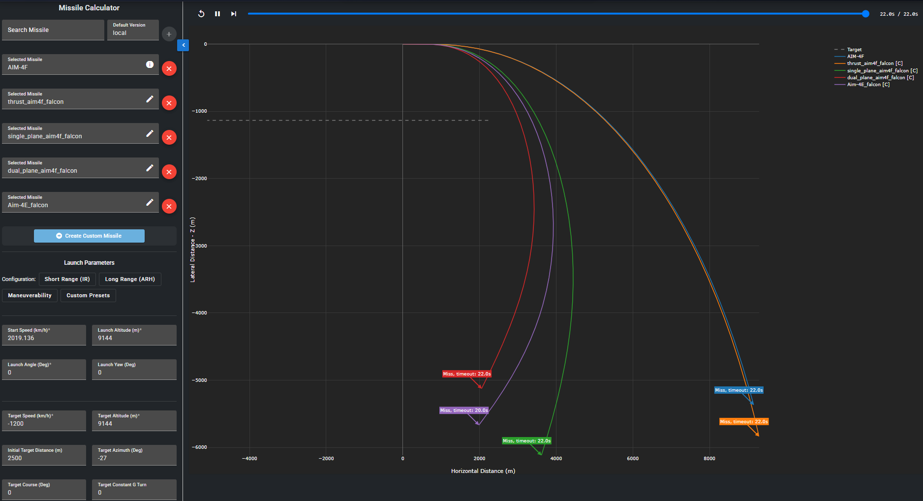923x501 pixels.
Task: Click Create Custom Missile button
Action: tap(89, 236)
